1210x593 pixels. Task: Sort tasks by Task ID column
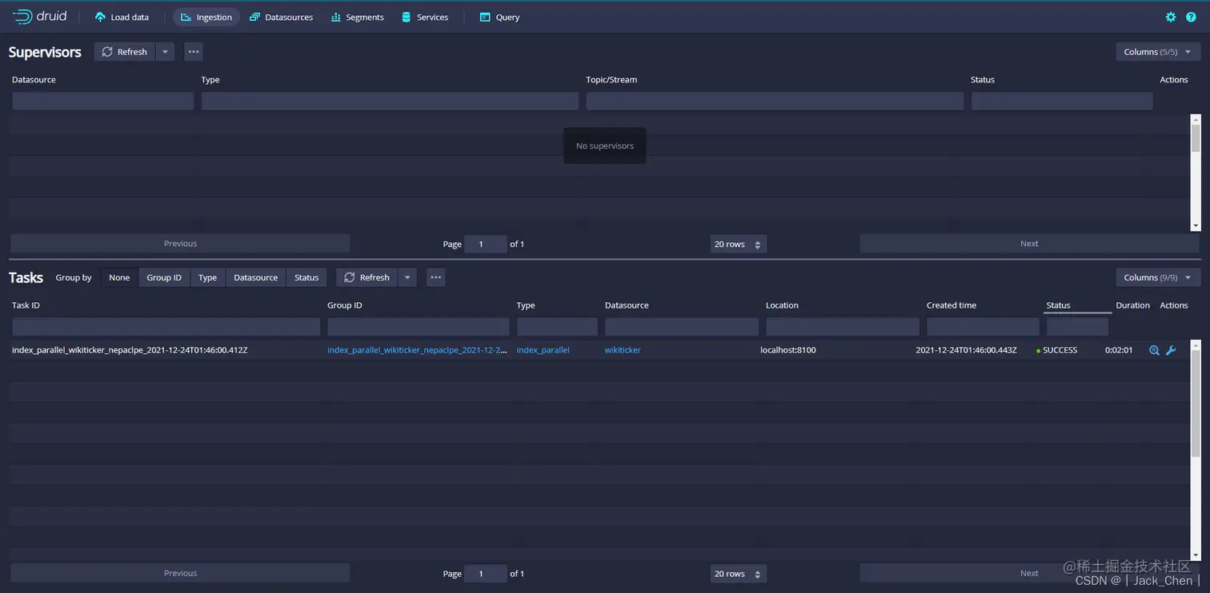[x=26, y=305]
